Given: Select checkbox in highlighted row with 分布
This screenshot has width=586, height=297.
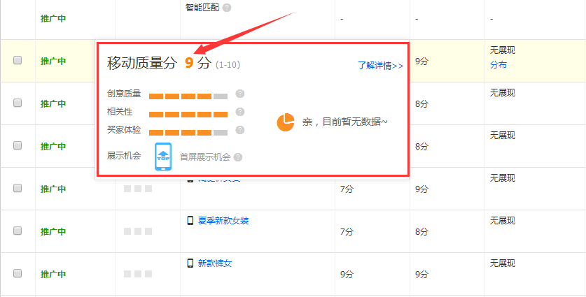Looking at the screenshot, I should coord(18,60).
